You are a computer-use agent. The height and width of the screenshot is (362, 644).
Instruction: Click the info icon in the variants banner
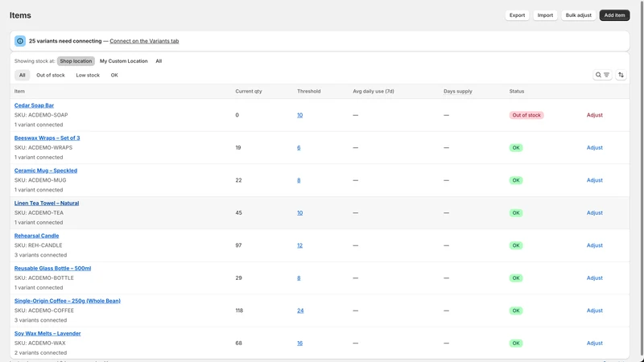[x=19, y=41]
